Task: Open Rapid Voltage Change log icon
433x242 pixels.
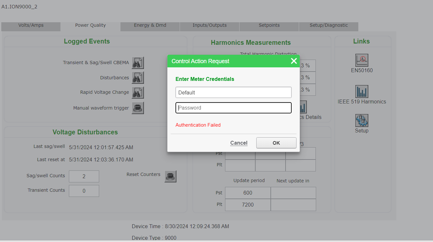Action: point(138,92)
